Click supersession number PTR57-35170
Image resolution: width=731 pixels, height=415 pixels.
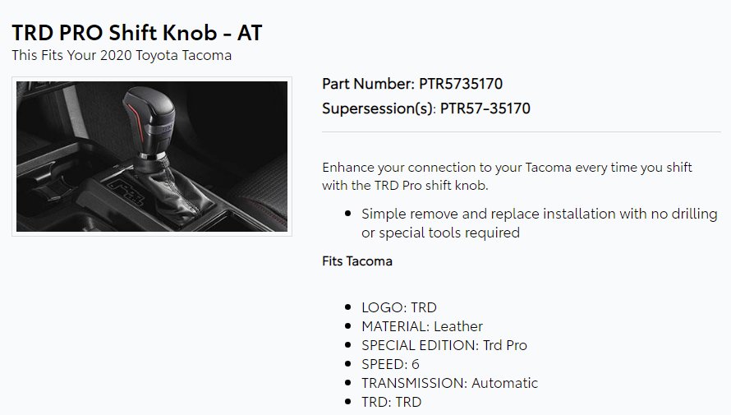click(x=485, y=108)
